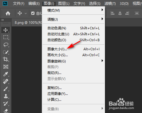
Task: Open the 选择(S) menu
Action: tap(95, 4)
